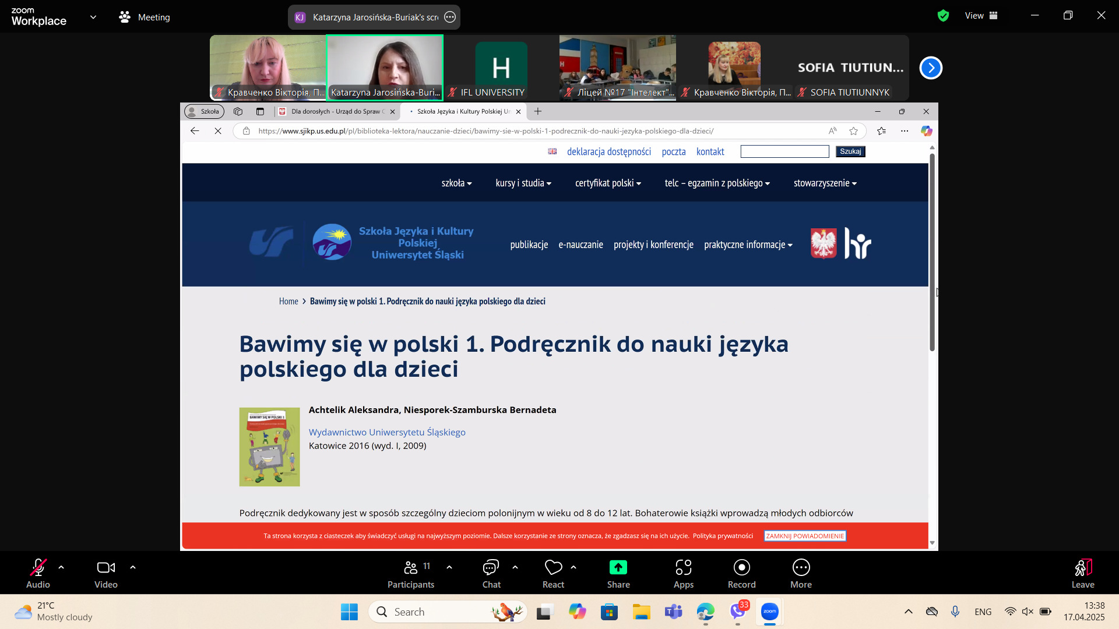Viewport: 1119px width, 629px height.
Task: Select the SOFIA TIUTIUNNYK participant tile
Action: tap(851, 68)
